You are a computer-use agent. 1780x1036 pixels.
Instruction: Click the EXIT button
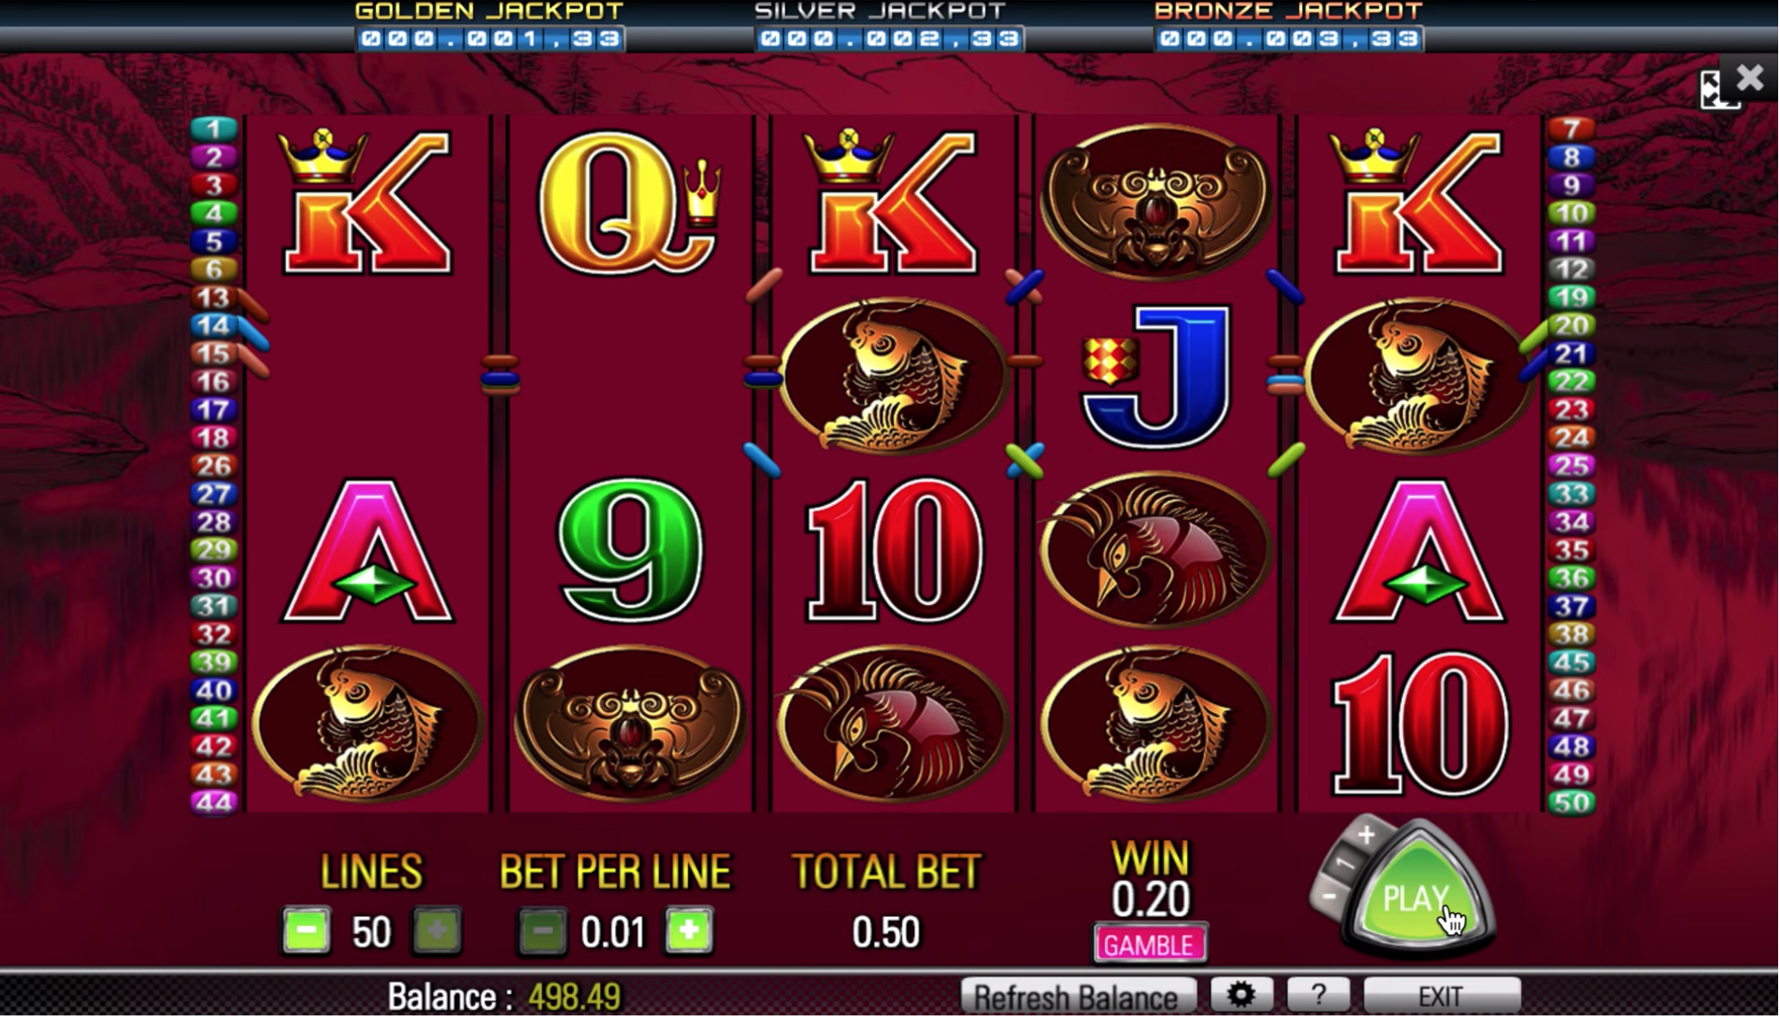(x=1442, y=997)
